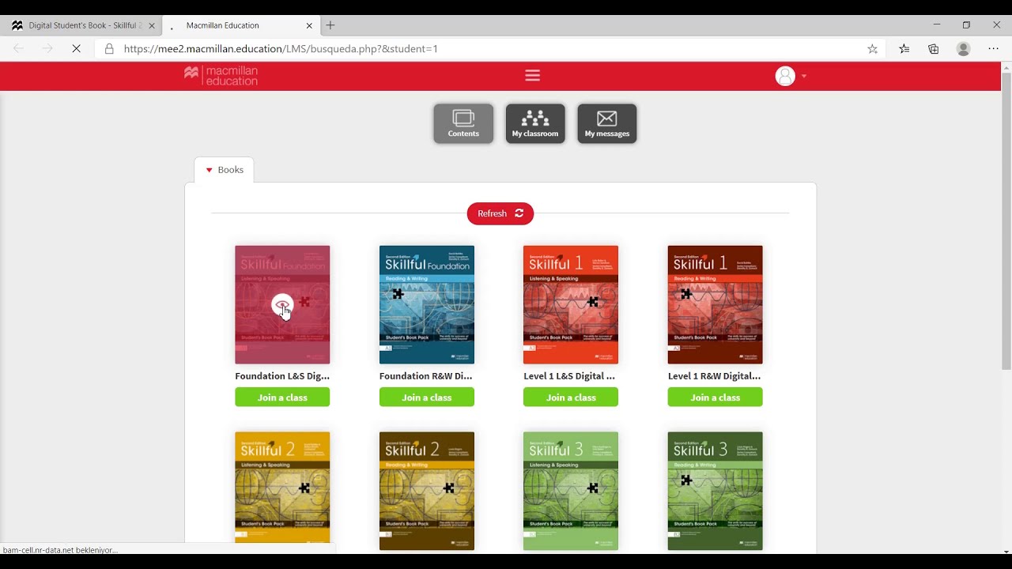Open browser settings and more menu

point(994,49)
